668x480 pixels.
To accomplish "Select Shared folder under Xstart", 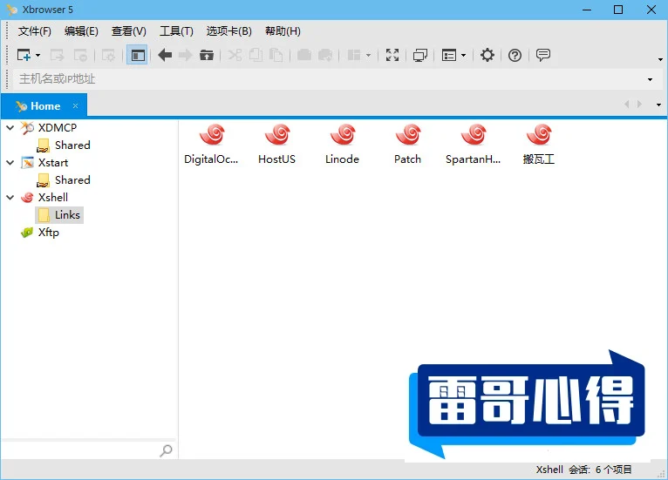I will (x=72, y=180).
